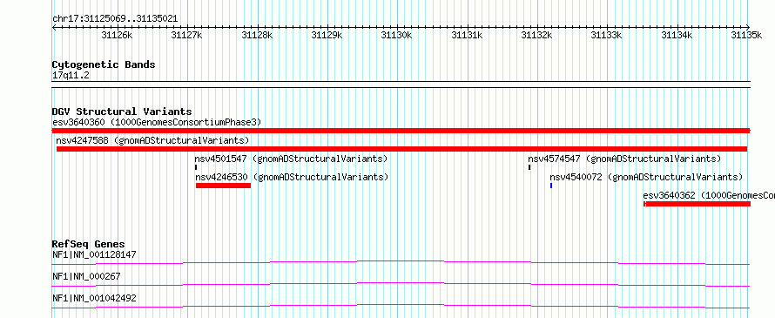775x318 pixels.
Task: Click the RefSeq Genes track title
Action: tap(89, 244)
